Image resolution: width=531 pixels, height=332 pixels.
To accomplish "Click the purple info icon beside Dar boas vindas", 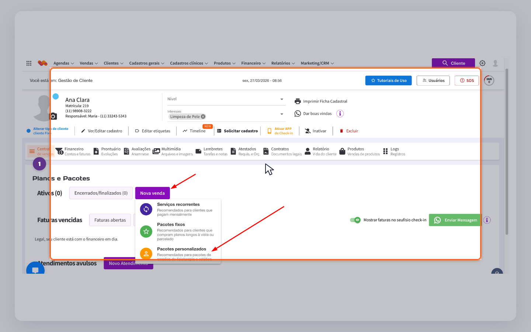I will pos(340,114).
